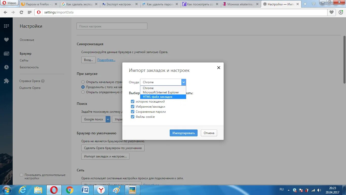The height and width of the screenshot is (195, 346).
Task: Click the Вход... sync button
Action: pyautogui.click(x=88, y=60)
